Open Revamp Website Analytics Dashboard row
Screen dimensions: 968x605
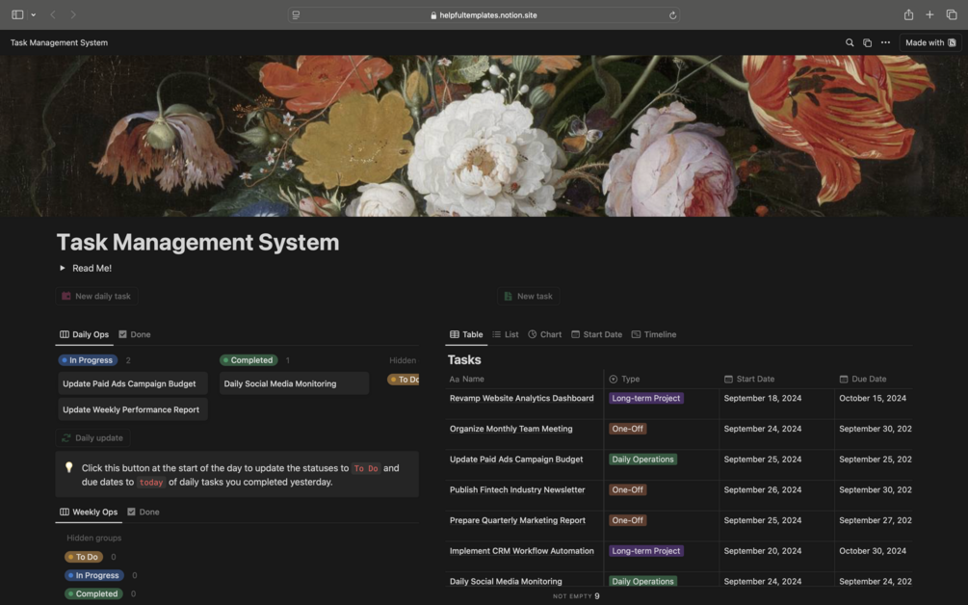pyautogui.click(x=522, y=398)
